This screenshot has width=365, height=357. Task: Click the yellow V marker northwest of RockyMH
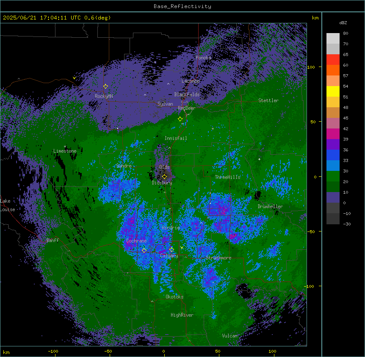[74, 78]
